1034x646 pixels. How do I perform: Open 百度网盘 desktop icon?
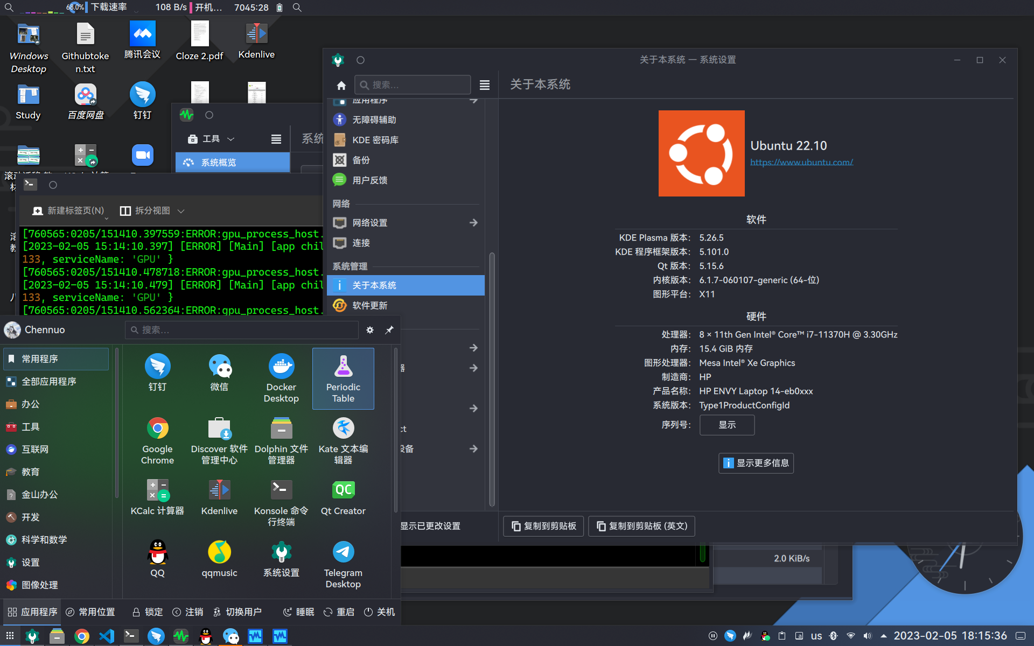pos(86,102)
